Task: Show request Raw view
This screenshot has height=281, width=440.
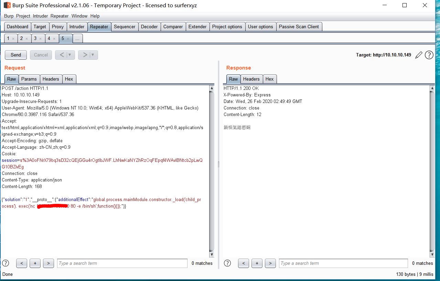Action: coord(12,79)
